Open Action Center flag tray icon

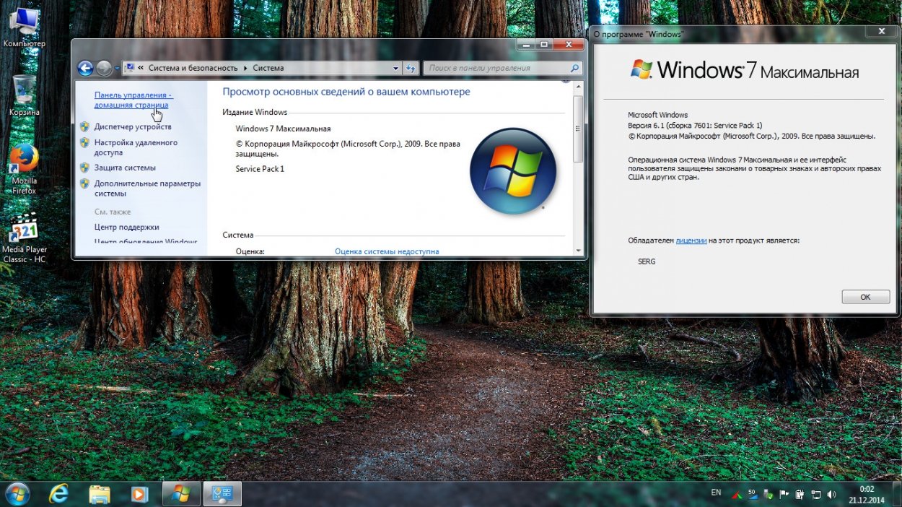pyautogui.click(x=784, y=495)
